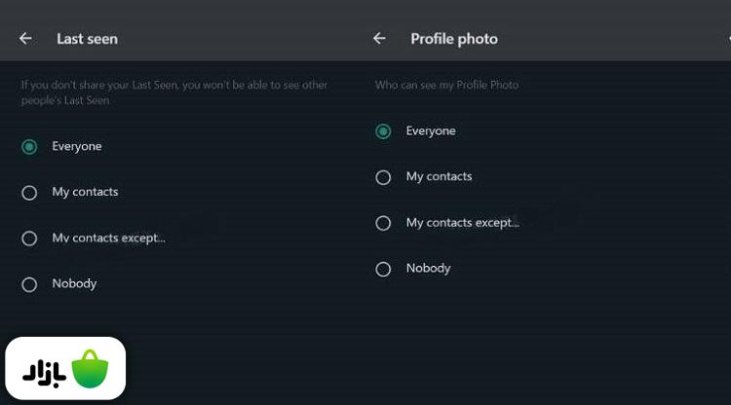The image size is (731, 405).
Task: Select Everyone radio button for Last seen
Action: coord(29,147)
